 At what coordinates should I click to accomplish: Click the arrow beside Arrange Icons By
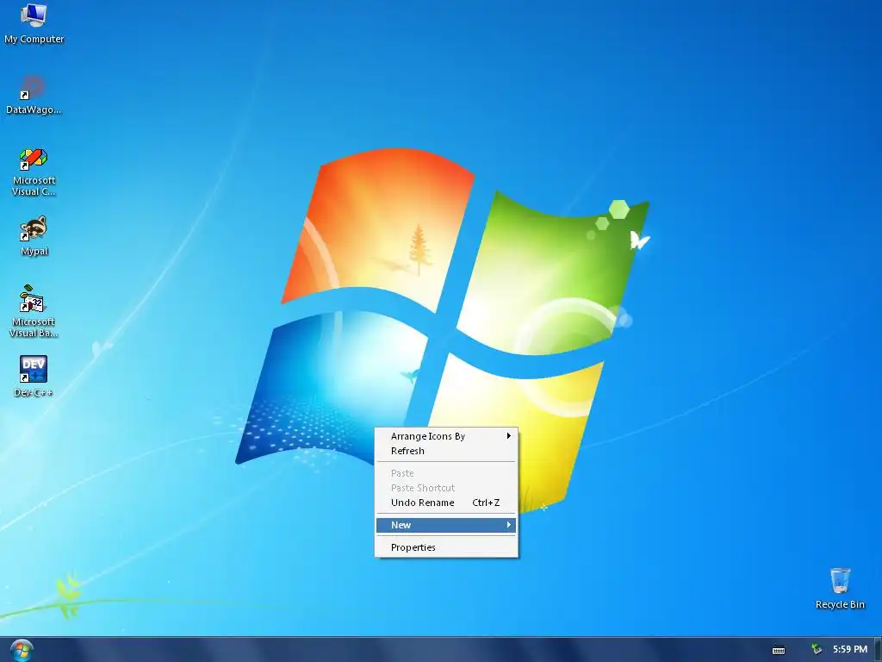click(508, 435)
